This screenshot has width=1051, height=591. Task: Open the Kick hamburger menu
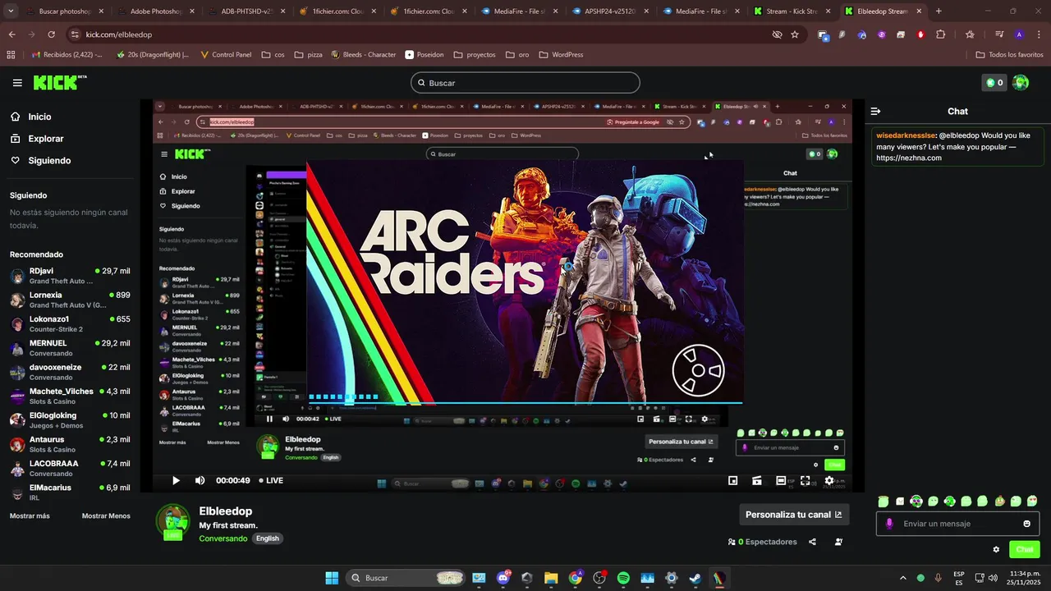[x=17, y=83]
